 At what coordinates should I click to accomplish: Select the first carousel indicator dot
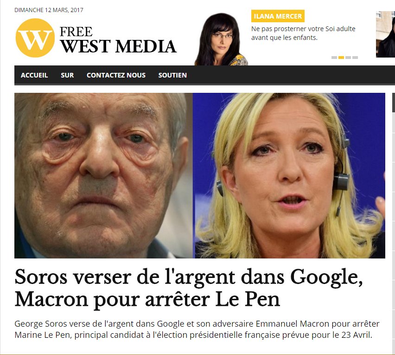click(334, 58)
